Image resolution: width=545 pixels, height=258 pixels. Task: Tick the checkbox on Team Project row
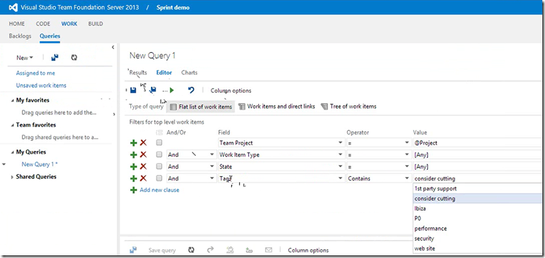click(159, 143)
